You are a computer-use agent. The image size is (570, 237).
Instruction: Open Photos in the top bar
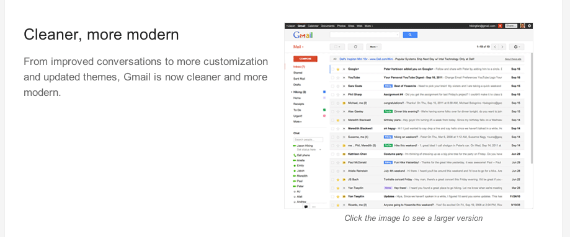coord(341,26)
